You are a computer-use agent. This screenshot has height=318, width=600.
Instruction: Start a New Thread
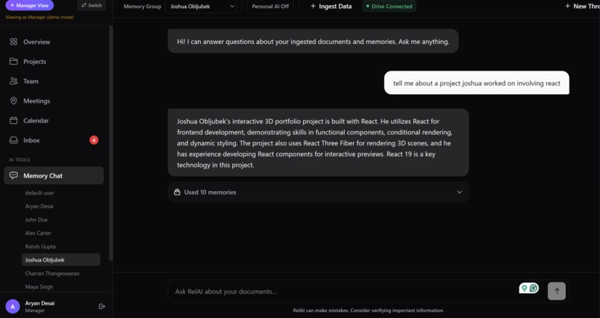tap(582, 6)
